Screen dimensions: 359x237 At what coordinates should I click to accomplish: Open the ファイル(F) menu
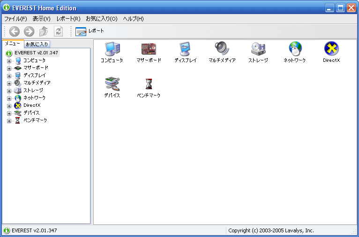15,19
